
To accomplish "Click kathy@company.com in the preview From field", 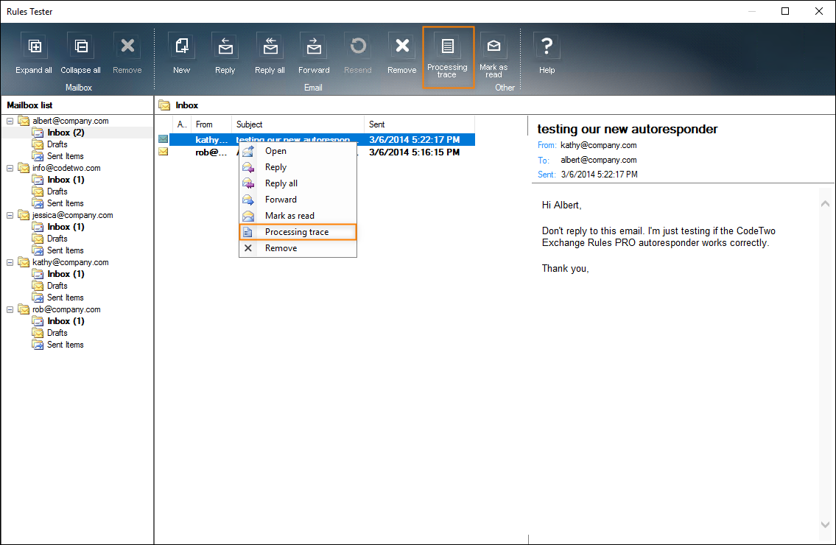I will 598,145.
